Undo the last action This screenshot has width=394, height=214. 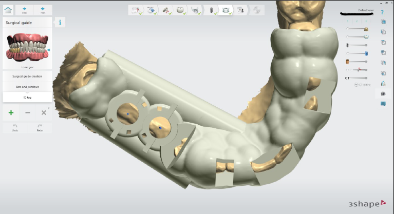point(15,128)
